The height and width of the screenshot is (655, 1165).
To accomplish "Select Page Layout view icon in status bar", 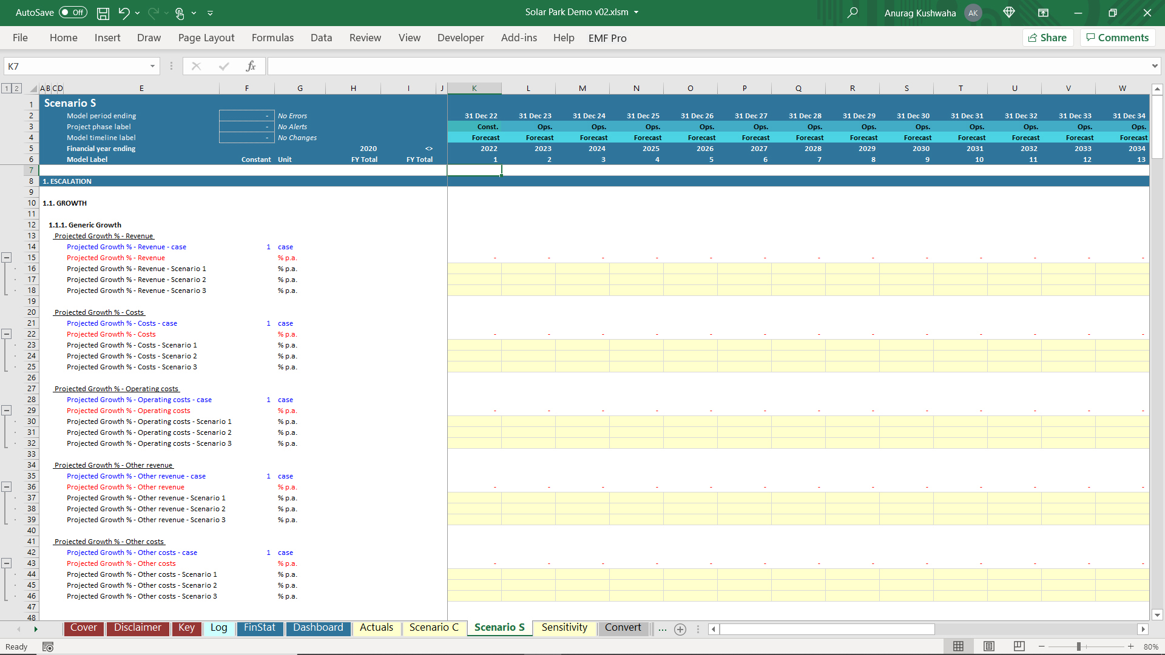I will 989,647.
